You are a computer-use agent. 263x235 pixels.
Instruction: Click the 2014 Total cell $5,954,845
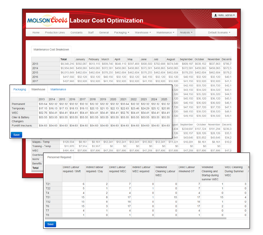pos(67,68)
